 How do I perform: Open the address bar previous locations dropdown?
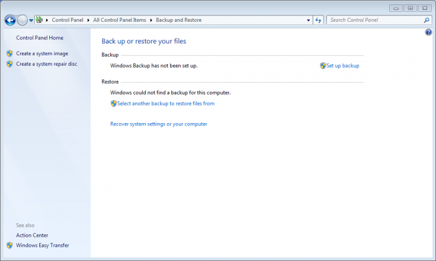click(308, 20)
